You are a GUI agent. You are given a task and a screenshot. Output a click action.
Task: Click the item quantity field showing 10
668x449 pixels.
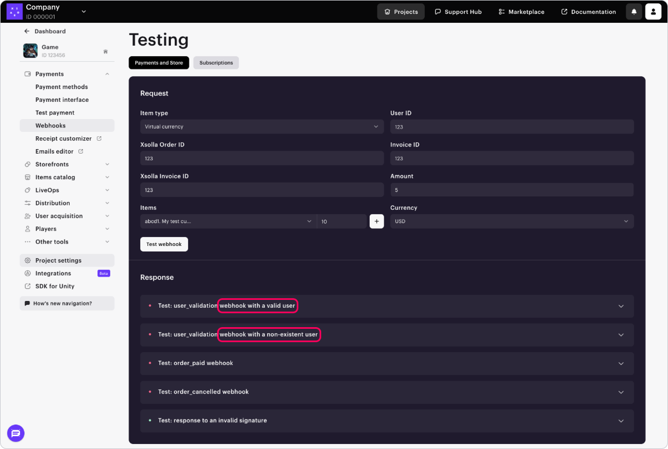[342, 221]
